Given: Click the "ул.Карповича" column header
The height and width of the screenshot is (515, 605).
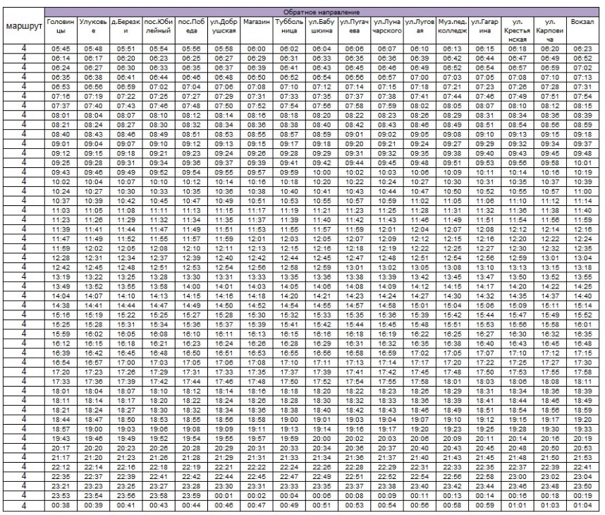Looking at the screenshot, I should click(550, 30).
